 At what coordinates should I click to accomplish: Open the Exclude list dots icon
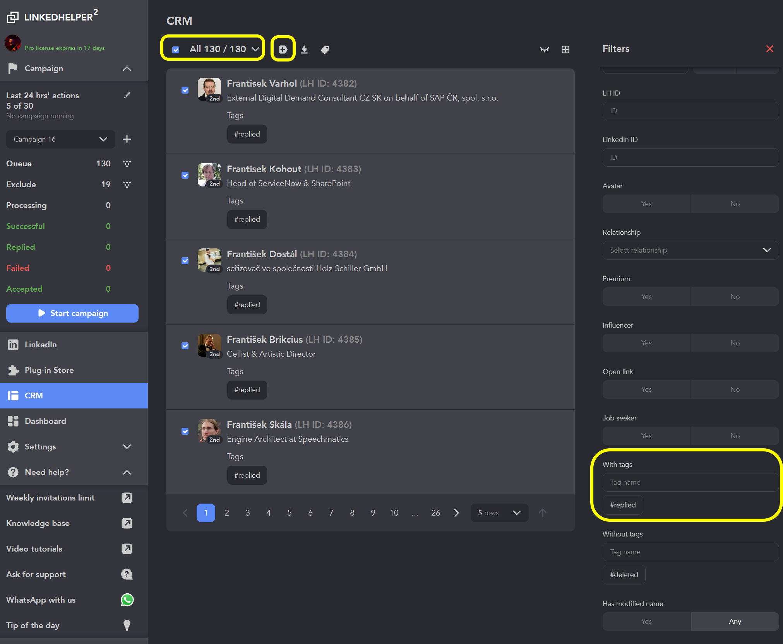pos(127,184)
